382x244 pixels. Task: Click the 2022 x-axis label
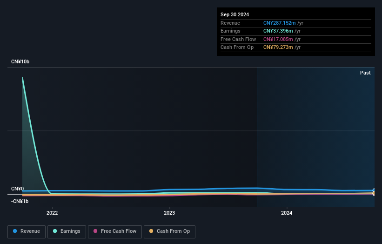52,213
